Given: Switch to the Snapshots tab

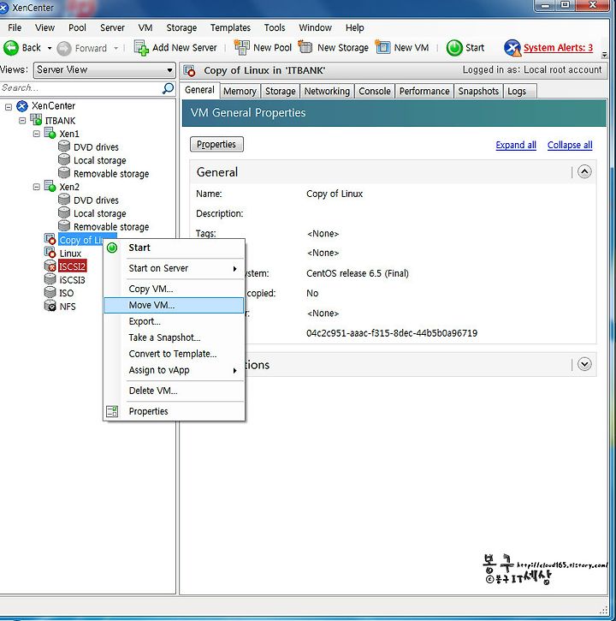Looking at the screenshot, I should 478,91.
